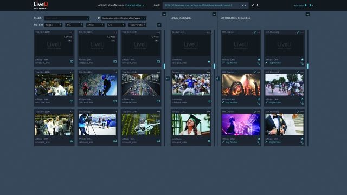Screen dimensions: 347x195
Task: Click the send-to icon on helicopter feed
Action: 158,141
